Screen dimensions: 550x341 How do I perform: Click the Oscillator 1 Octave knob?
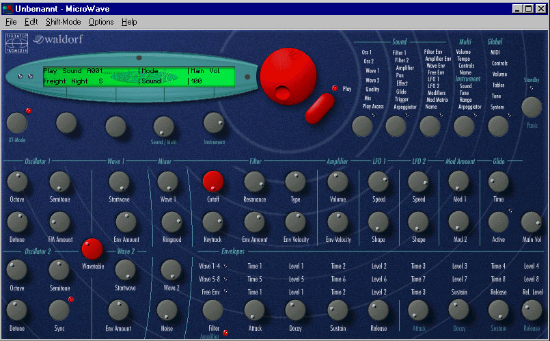17,182
